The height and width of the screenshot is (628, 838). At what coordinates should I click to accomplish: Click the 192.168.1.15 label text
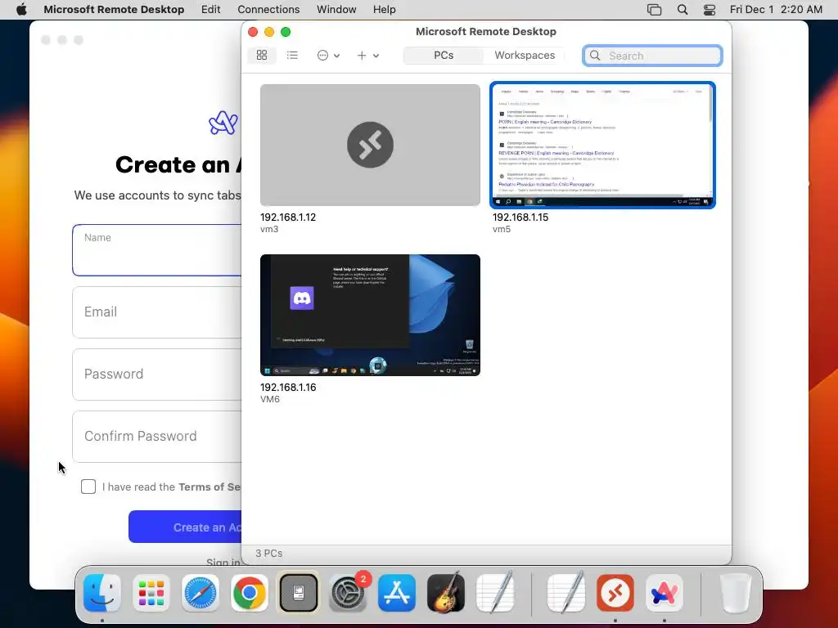tap(520, 218)
